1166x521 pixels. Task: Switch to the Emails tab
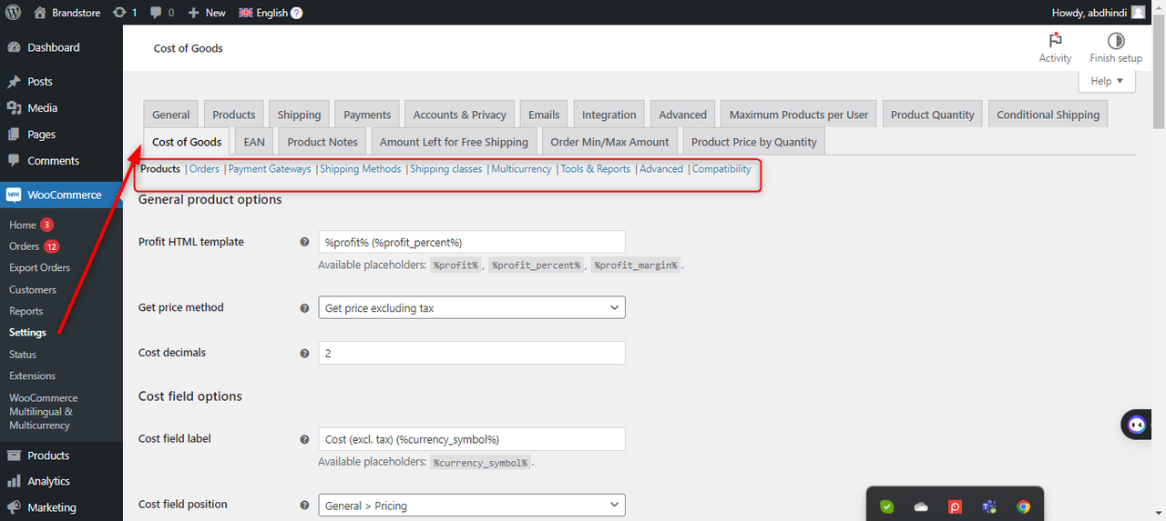tap(544, 115)
